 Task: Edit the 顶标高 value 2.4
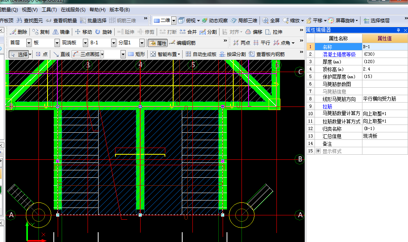pyautogui.click(x=385, y=69)
